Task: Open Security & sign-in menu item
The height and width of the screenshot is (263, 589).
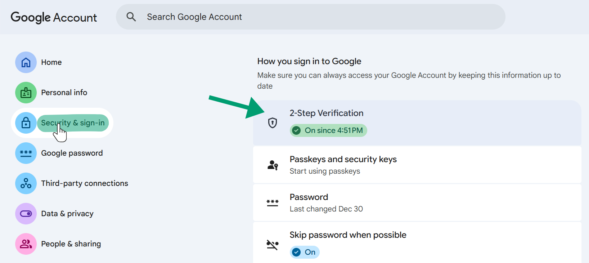Action: click(x=73, y=123)
